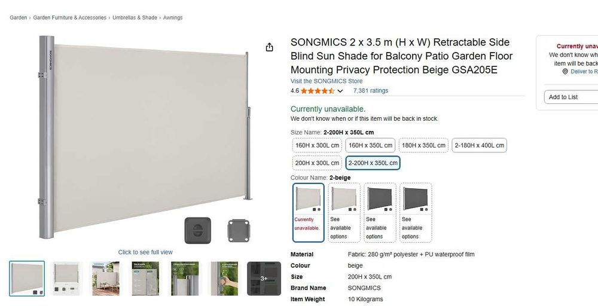
Task: Select the currently unavailable 2-beige colour swatch
Action: [309, 212]
